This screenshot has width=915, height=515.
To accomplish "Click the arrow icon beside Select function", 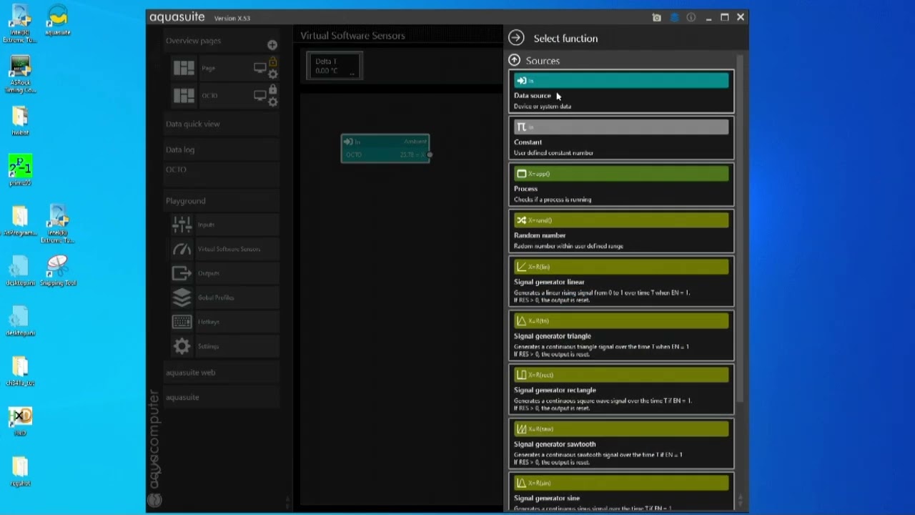I will point(517,39).
